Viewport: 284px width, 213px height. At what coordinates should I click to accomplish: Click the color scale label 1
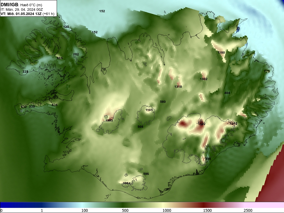coord(42,210)
